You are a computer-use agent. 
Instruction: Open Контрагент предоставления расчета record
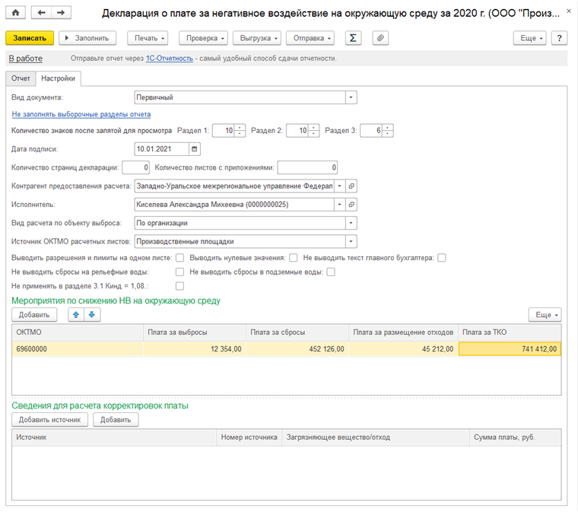pos(351,186)
